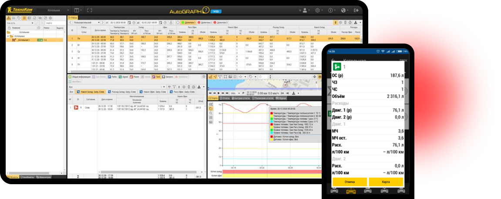Toggle fullscreen mode icon
501x199 pixels.
[90, 10]
